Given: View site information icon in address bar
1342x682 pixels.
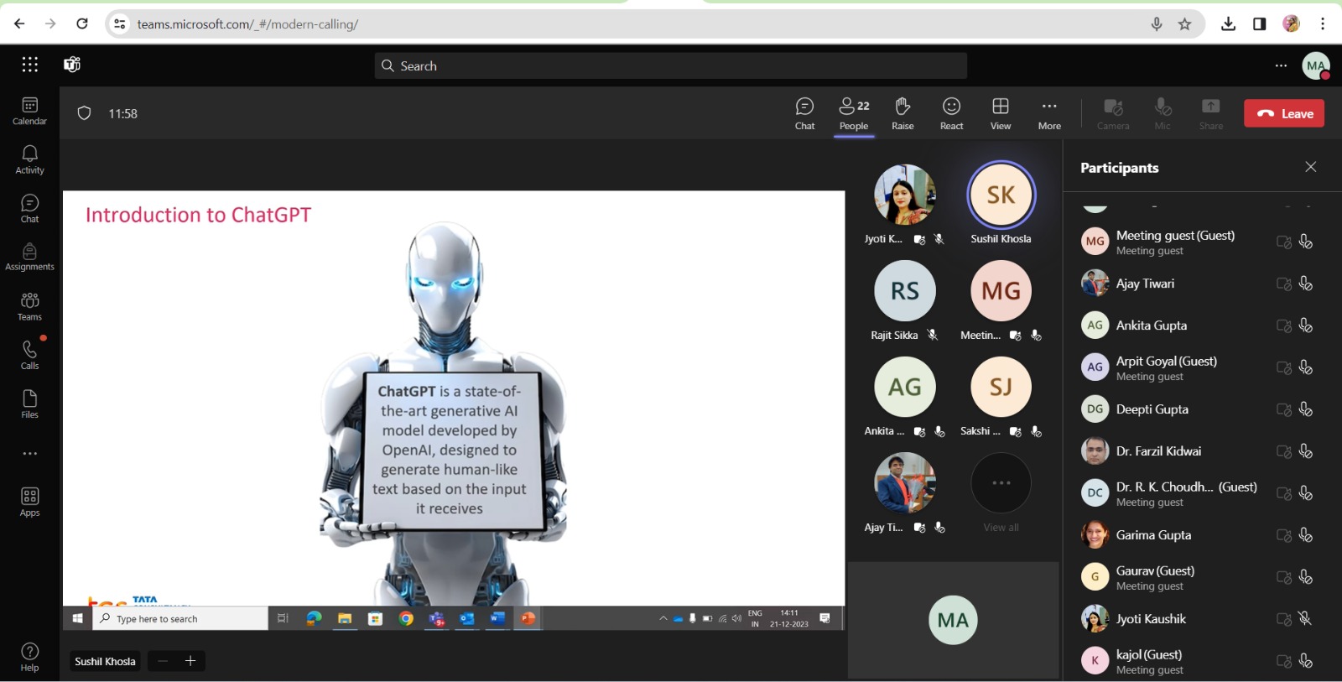Looking at the screenshot, I should (x=120, y=23).
